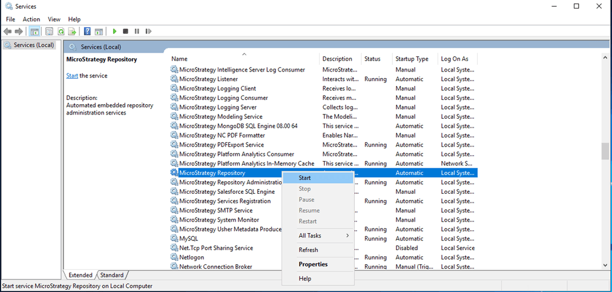Click gear icon of MicroStrategy Modeling Service
The height and width of the screenshot is (292, 612).
pyautogui.click(x=174, y=116)
